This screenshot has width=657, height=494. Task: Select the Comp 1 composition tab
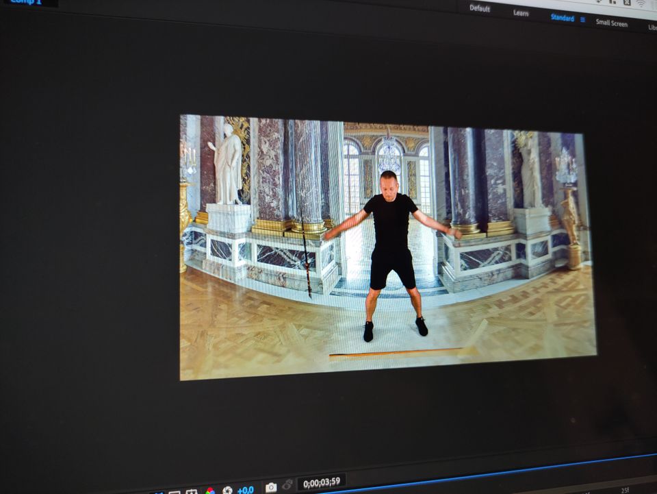(26, 2)
